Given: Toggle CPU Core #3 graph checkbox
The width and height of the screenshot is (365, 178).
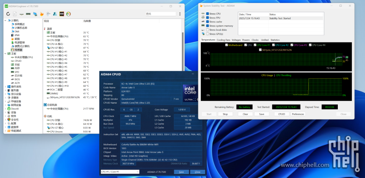Looking at the screenshot, I should [292, 45].
